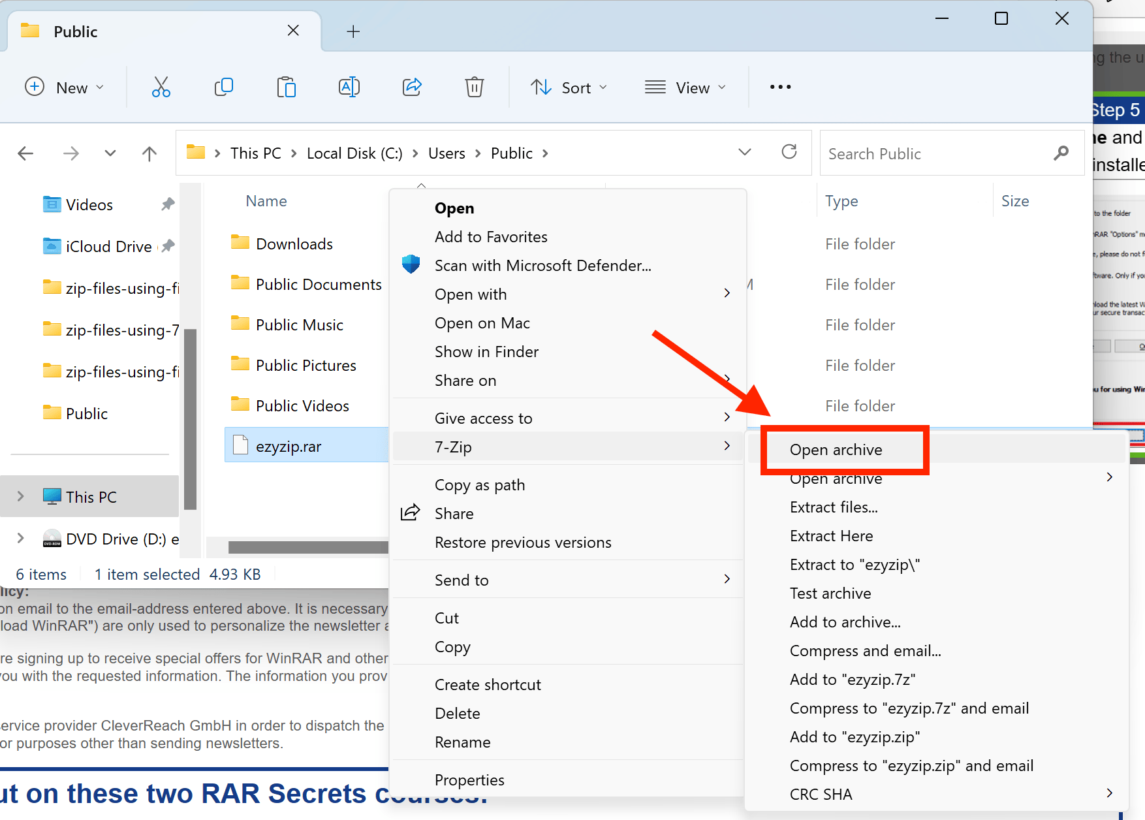Open the address bar history dropdown
Screen dimensions: 1145x820
(744, 152)
